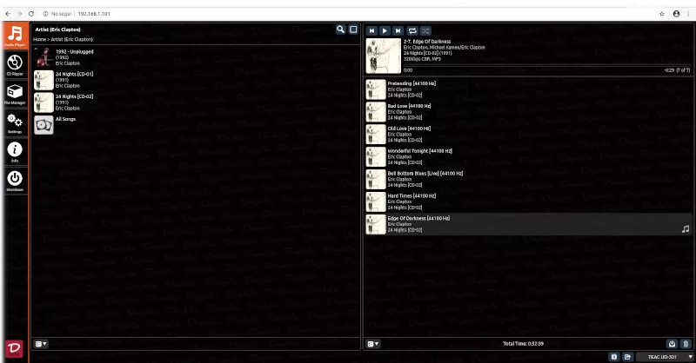Open the All Songs entry

(x=195, y=125)
